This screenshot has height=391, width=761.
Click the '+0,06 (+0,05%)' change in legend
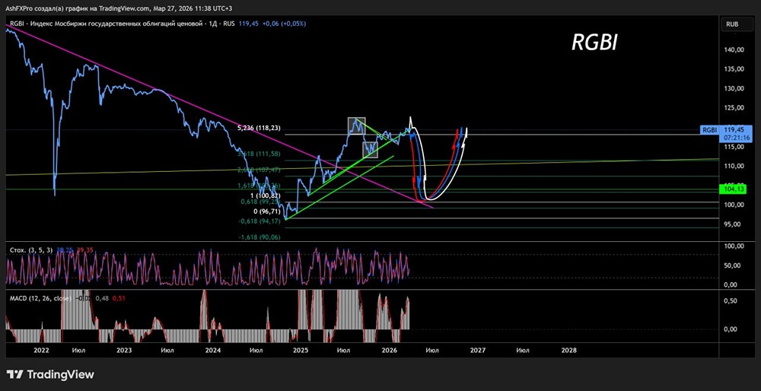pyautogui.click(x=285, y=24)
